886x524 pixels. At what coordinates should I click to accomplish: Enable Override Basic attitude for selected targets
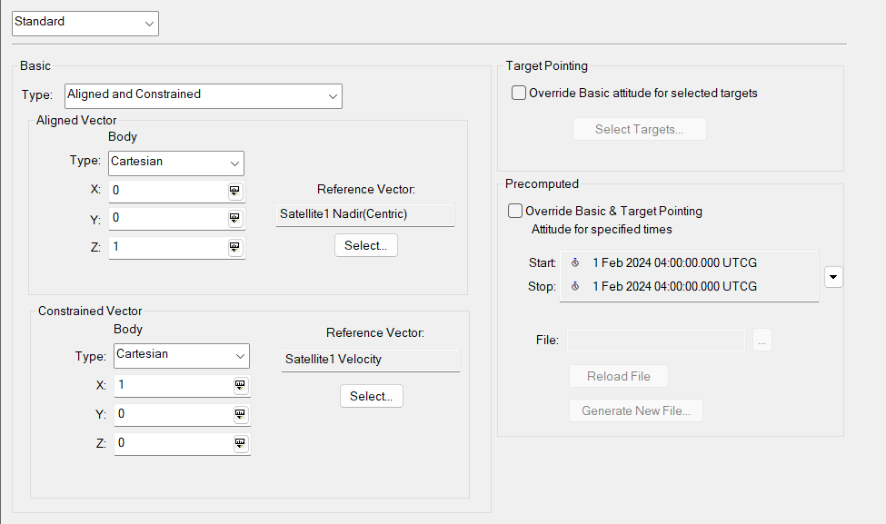(x=519, y=93)
